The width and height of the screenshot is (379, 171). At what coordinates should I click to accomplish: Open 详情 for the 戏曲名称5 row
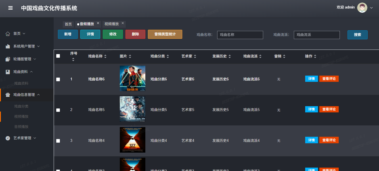coord(311,109)
